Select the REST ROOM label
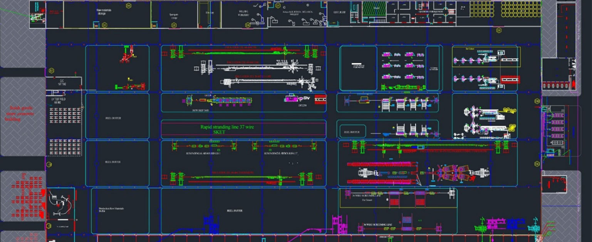This screenshot has height=242, width=592. 339,12
